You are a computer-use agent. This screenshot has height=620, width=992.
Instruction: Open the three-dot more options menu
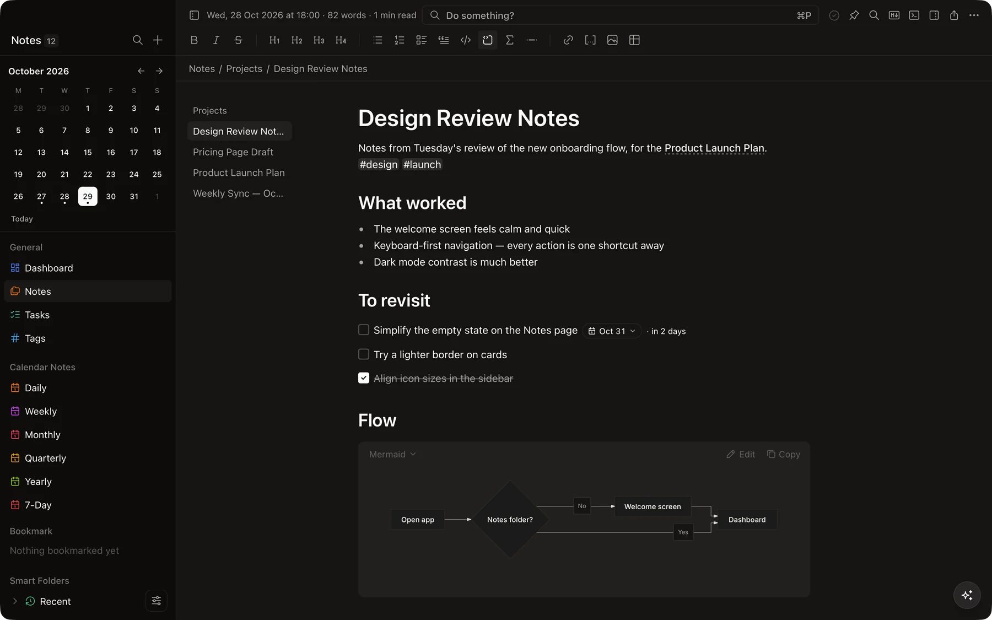point(974,15)
